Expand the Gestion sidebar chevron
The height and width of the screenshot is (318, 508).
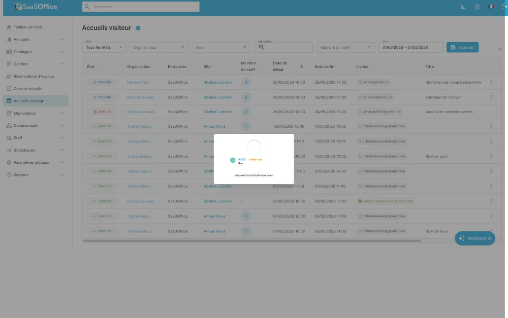pyautogui.click(x=62, y=64)
